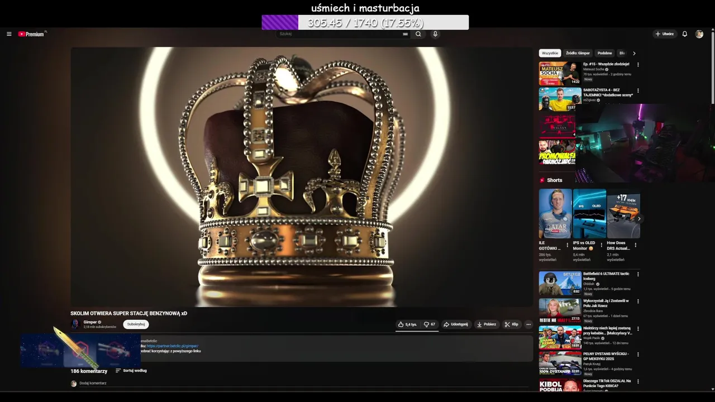Open Battlefield 6 ULTIMATE tactic Iceberg thumbnail
715x402 pixels.
(560, 283)
